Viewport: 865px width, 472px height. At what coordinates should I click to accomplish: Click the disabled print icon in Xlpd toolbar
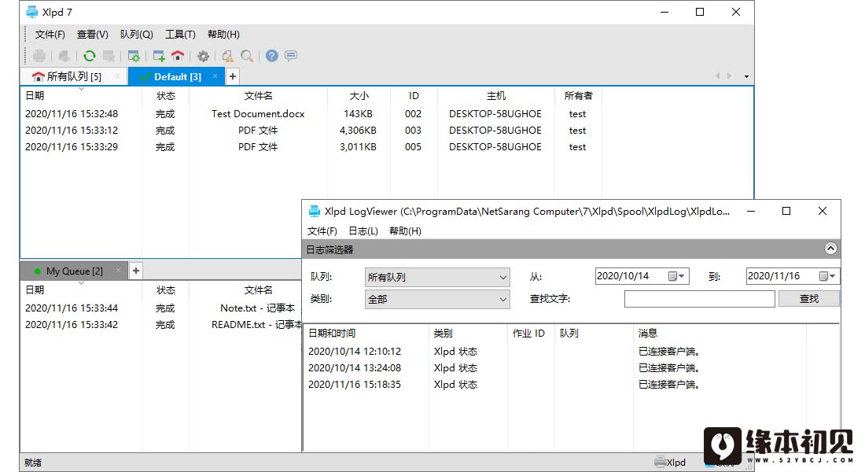click(39, 56)
